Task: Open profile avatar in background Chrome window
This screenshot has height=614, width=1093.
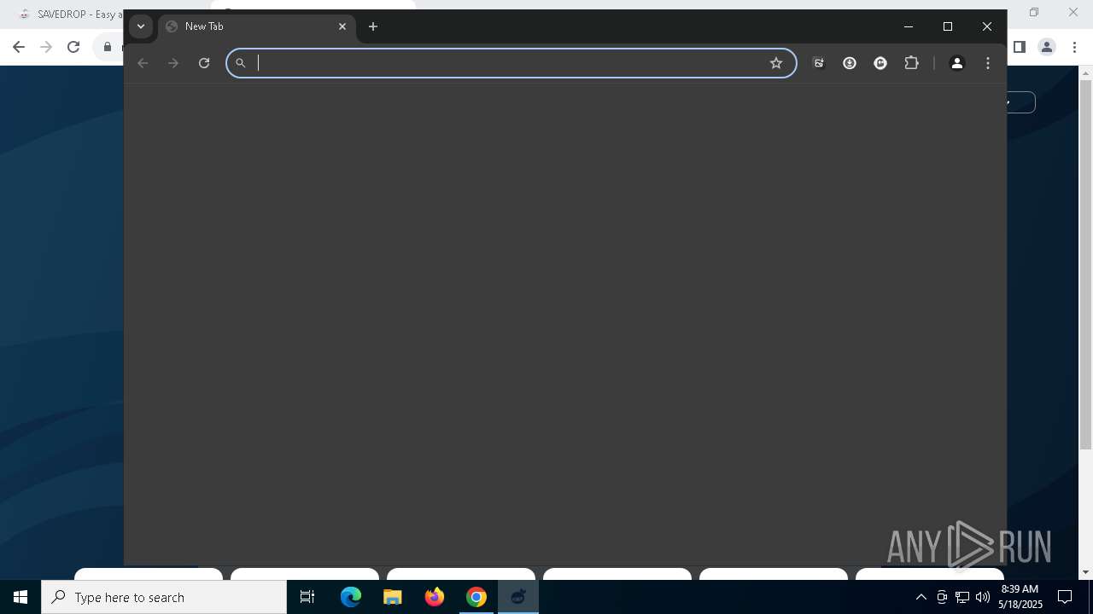Action: (x=1047, y=47)
